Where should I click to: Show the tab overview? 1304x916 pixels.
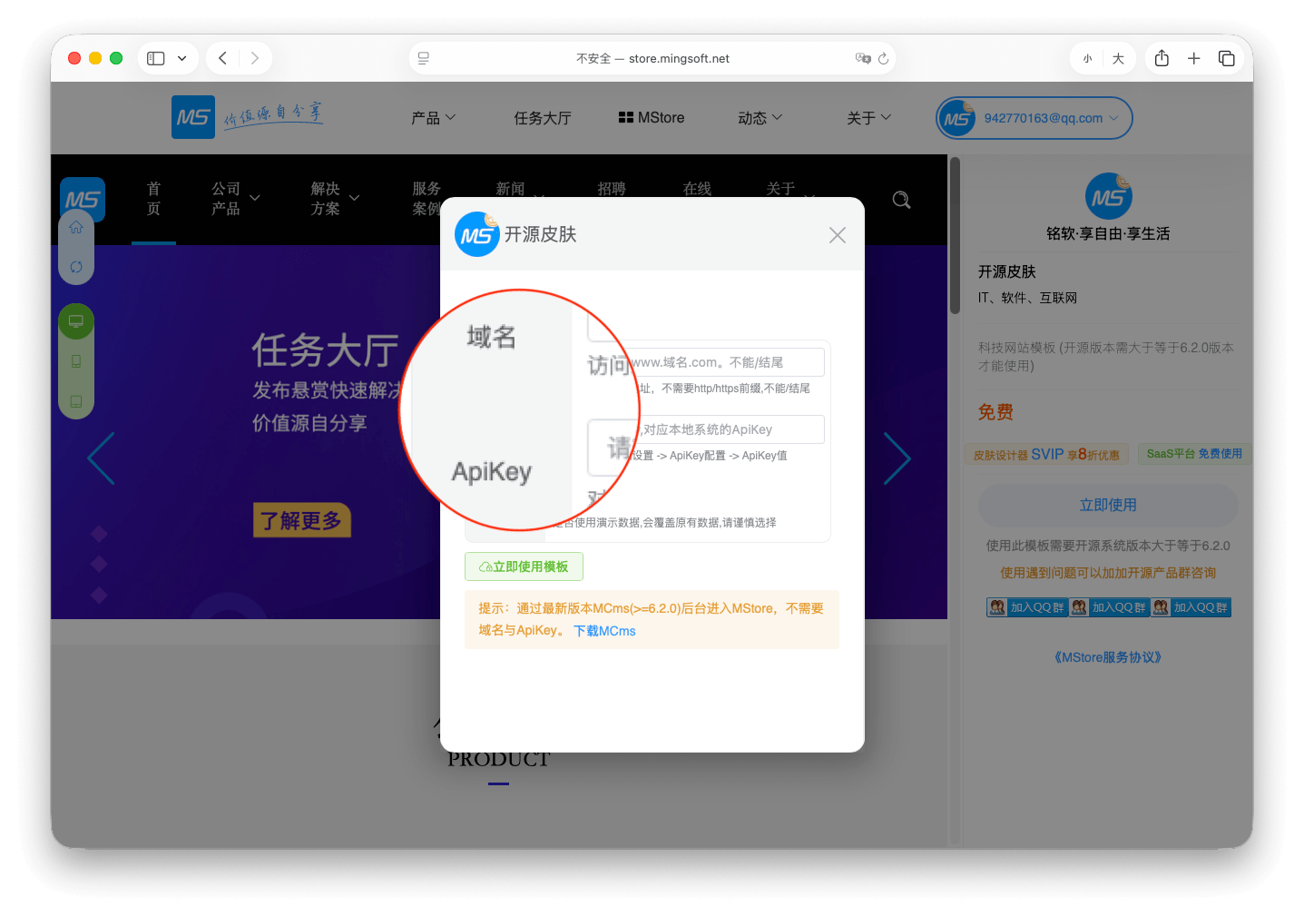(1227, 58)
